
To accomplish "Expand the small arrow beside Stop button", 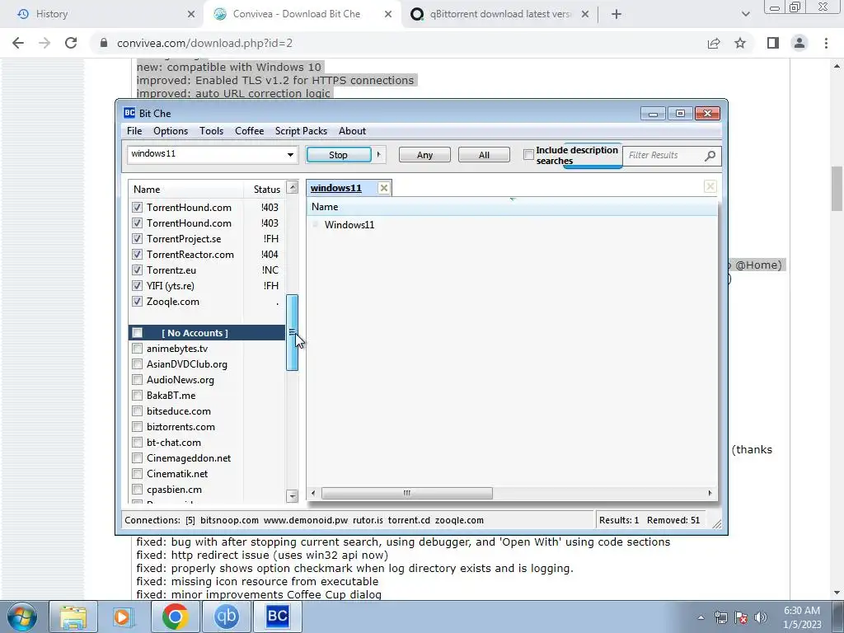I will [x=378, y=155].
